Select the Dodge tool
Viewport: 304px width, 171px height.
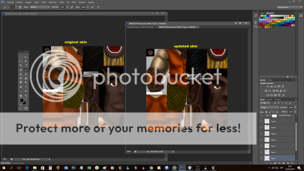(x=26, y=83)
